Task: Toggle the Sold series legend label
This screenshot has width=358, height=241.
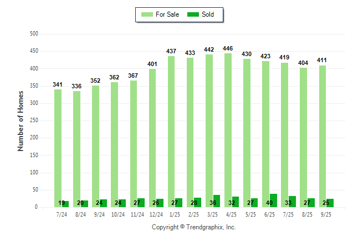Action: click(208, 14)
